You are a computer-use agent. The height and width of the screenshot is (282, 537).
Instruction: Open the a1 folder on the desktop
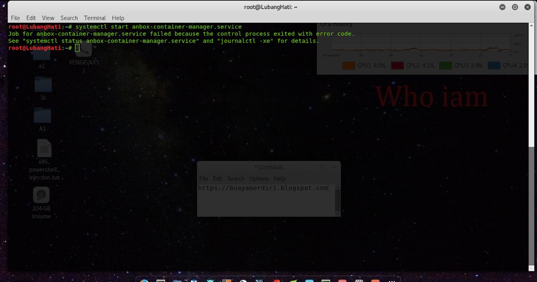tap(42, 56)
